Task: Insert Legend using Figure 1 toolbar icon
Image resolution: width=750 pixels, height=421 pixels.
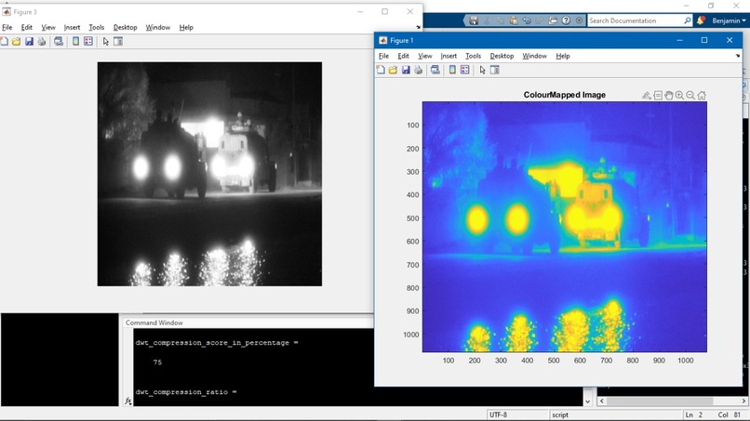Action: tap(465, 71)
